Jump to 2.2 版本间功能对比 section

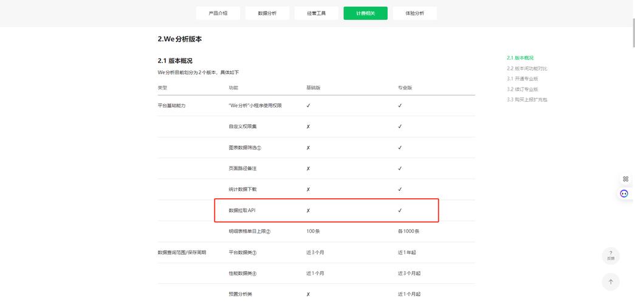pos(527,68)
